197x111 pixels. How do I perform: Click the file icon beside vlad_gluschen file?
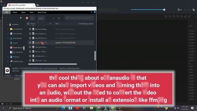click(33, 47)
